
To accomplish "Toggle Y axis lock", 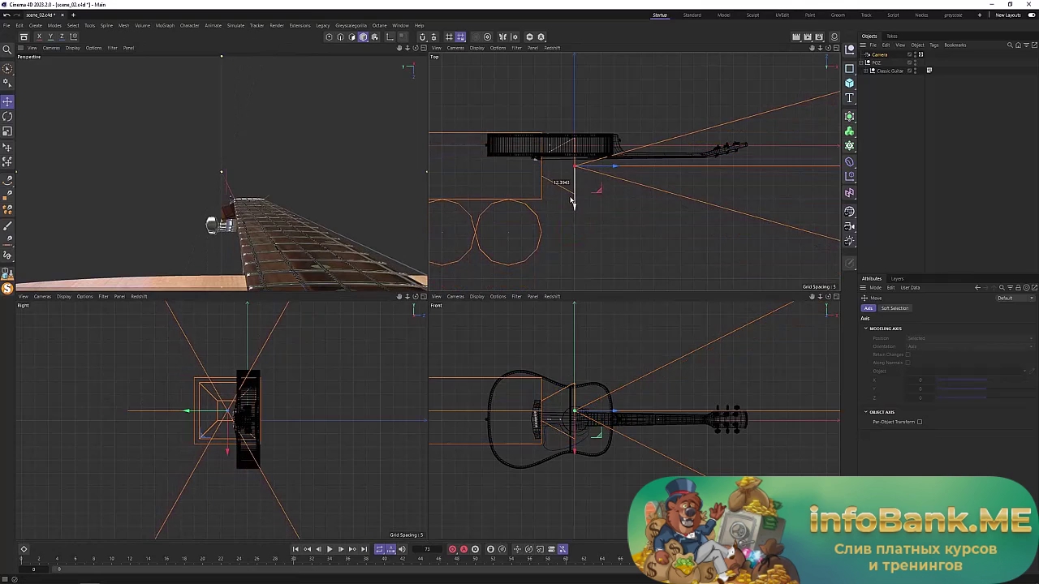I will point(50,36).
